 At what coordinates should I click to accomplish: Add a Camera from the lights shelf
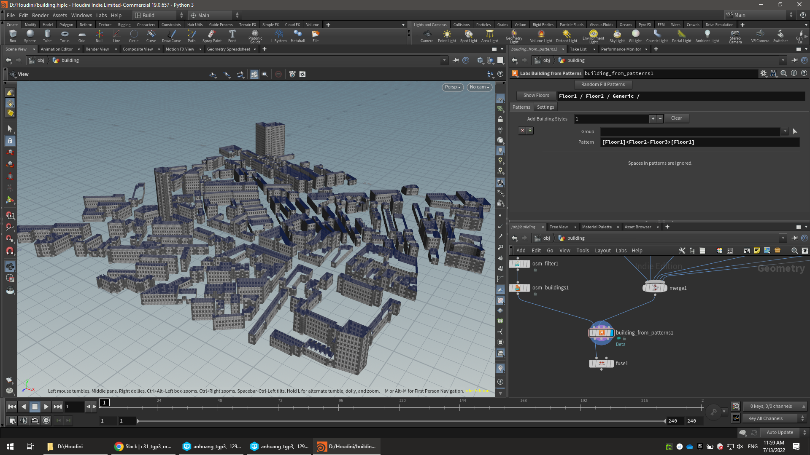click(427, 36)
